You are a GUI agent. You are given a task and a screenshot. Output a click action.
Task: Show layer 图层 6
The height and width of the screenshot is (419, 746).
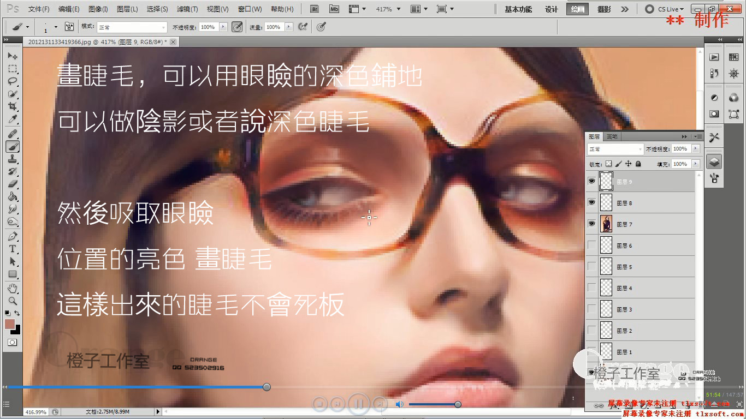(592, 246)
